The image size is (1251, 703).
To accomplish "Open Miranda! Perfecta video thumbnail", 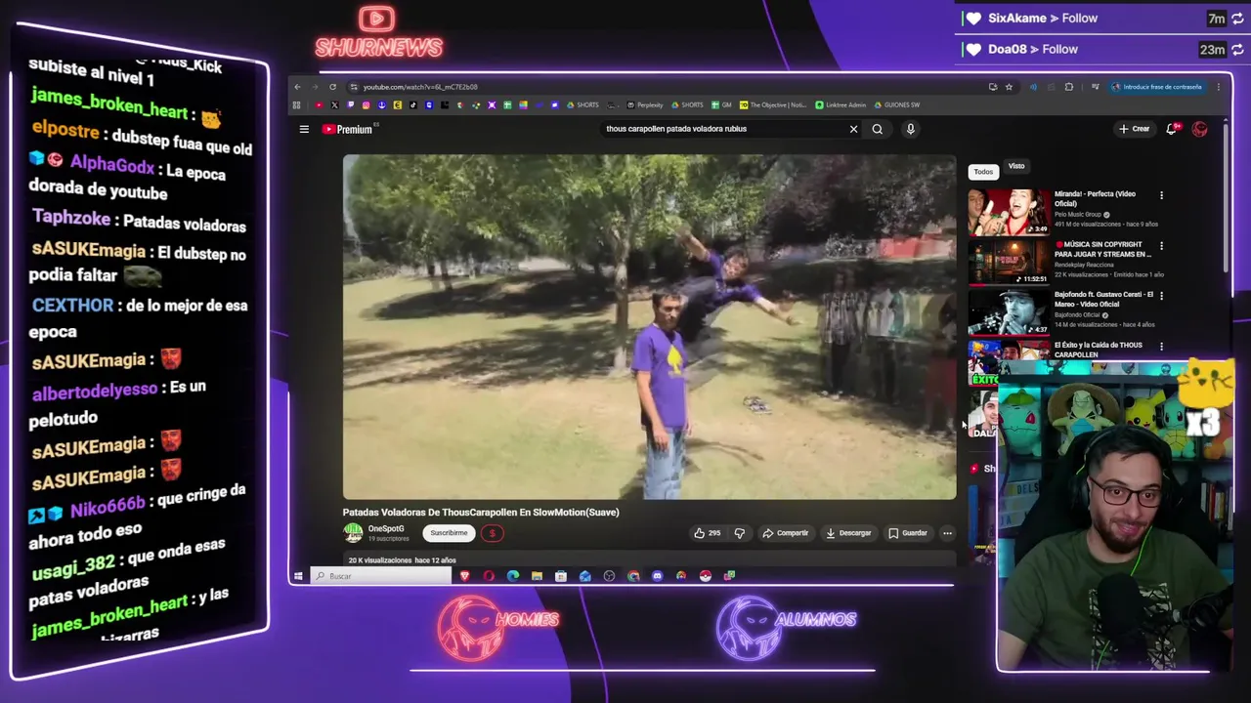I will point(1009,212).
